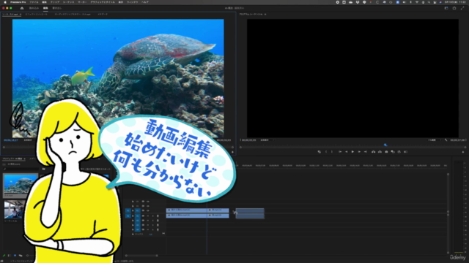
Task: Hide the V1 track output eye
Action: tap(148, 210)
